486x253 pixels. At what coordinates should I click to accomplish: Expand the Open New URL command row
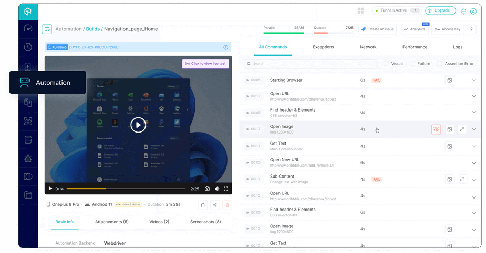[x=474, y=163]
